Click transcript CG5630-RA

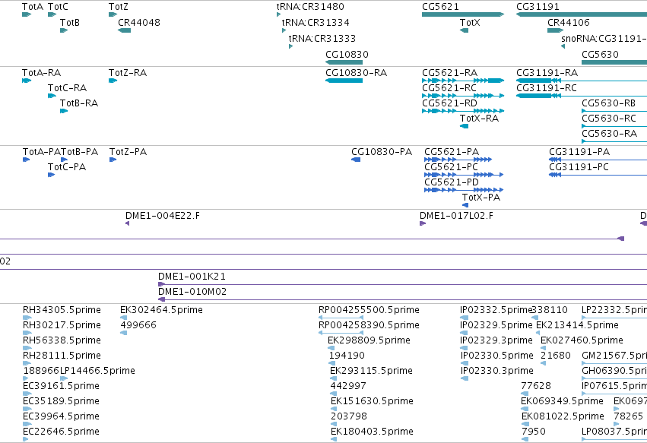(x=614, y=141)
